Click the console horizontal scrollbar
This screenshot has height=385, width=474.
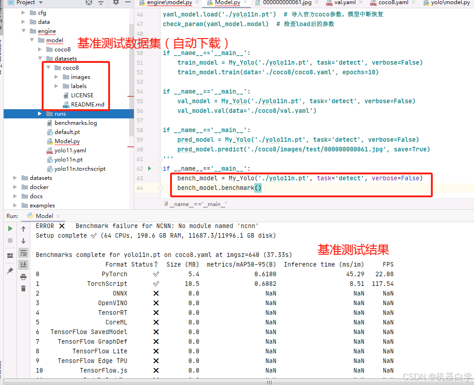[269, 383]
